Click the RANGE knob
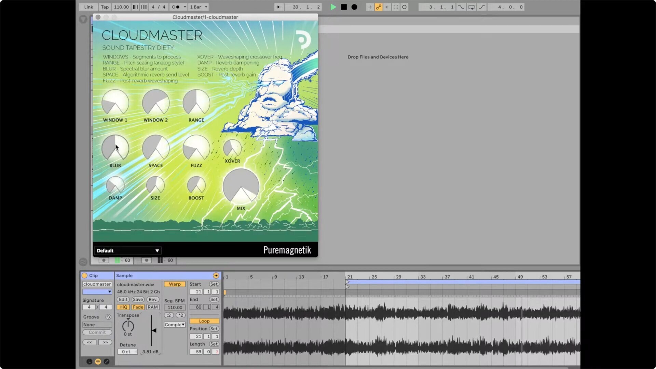 click(196, 102)
